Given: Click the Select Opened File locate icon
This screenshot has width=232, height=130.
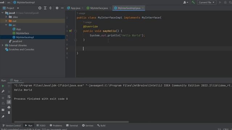Looking at the screenshot, I should click(x=40, y=8).
